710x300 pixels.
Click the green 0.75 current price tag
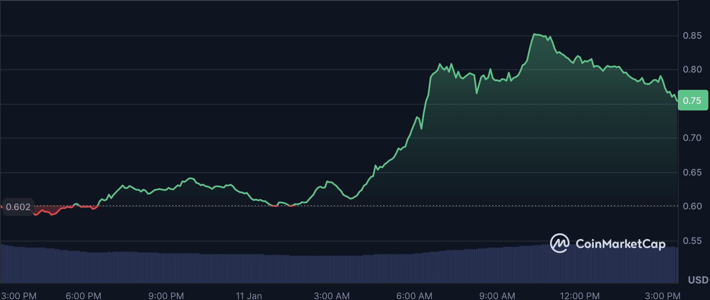click(693, 101)
